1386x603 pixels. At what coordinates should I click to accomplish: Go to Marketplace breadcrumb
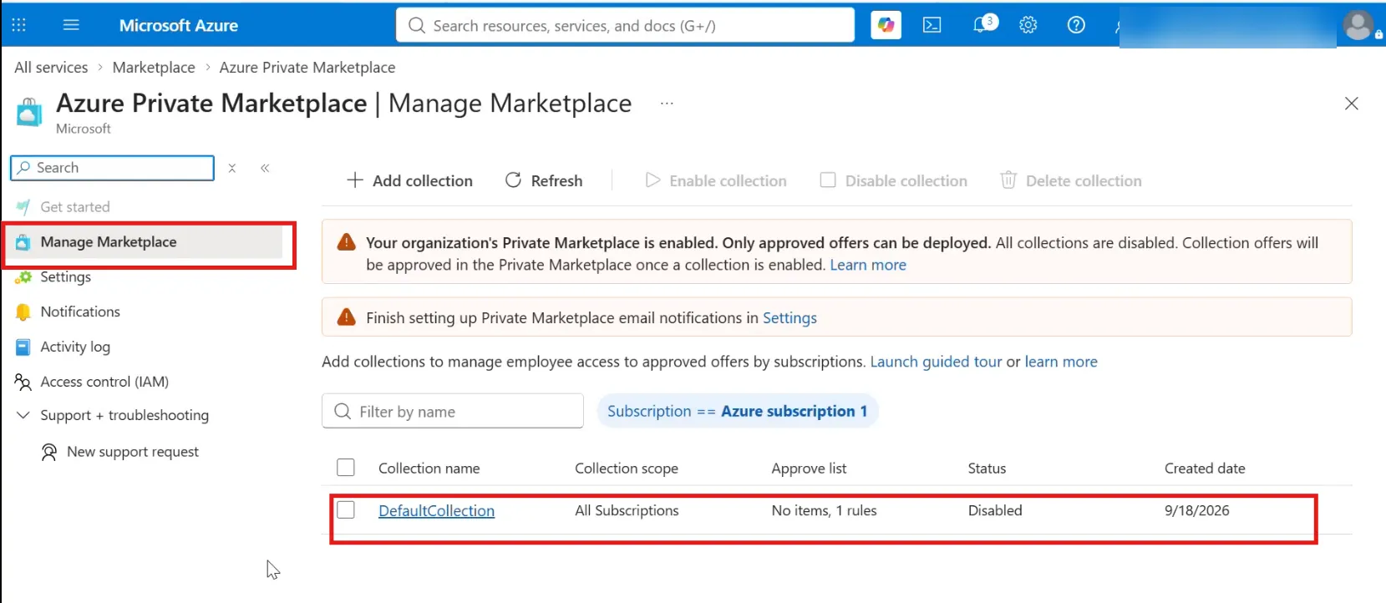[x=154, y=68]
